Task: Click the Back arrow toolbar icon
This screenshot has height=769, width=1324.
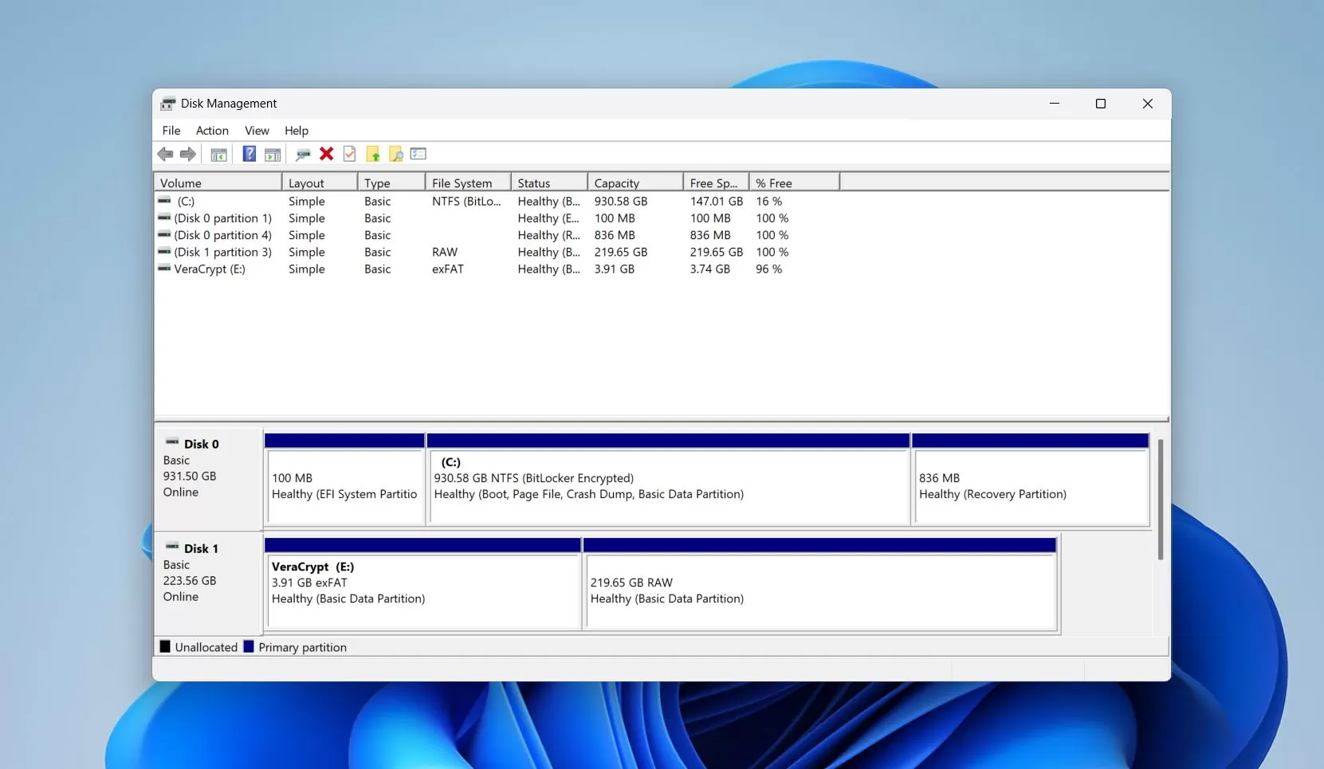Action: pos(165,154)
